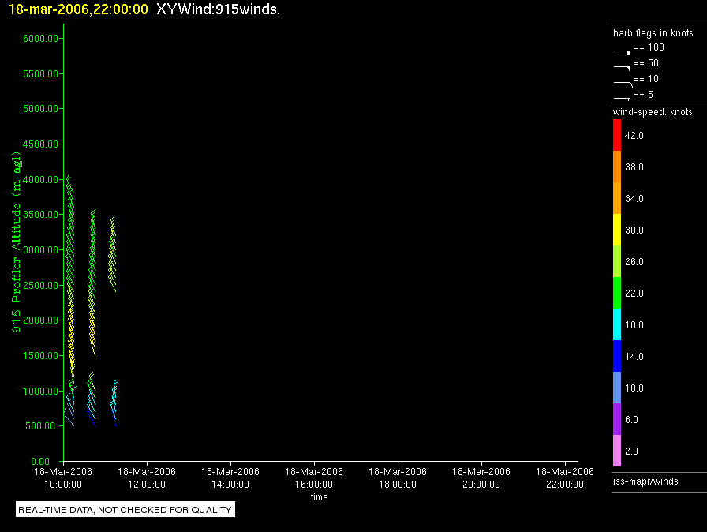
Task: Click the 2.0 wind-speed scale value
Action: (631, 451)
